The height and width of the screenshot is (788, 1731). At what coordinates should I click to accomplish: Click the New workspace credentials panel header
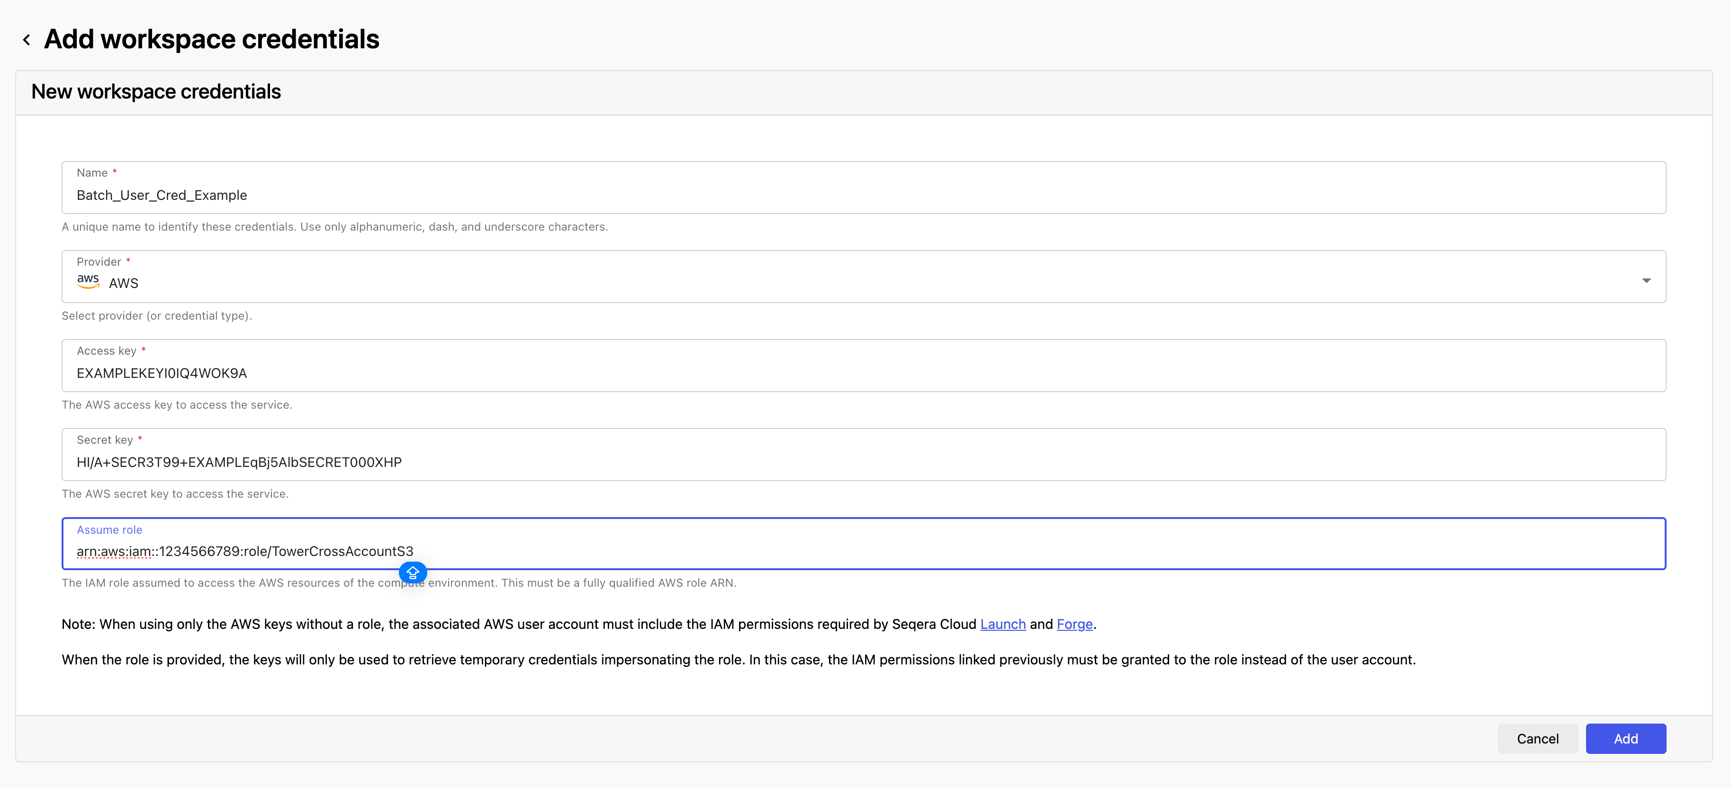coord(156,92)
